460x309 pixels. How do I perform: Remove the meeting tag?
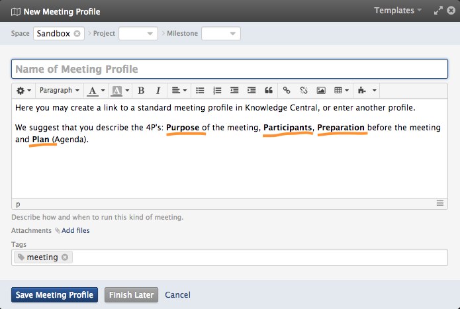point(65,257)
